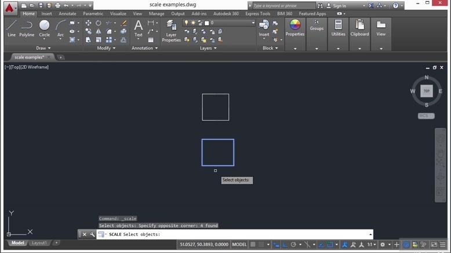Click the command line input field
The height and width of the screenshot is (253, 451).
[234, 235]
